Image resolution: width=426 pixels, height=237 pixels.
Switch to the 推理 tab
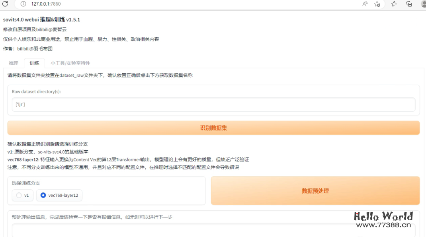click(14, 63)
